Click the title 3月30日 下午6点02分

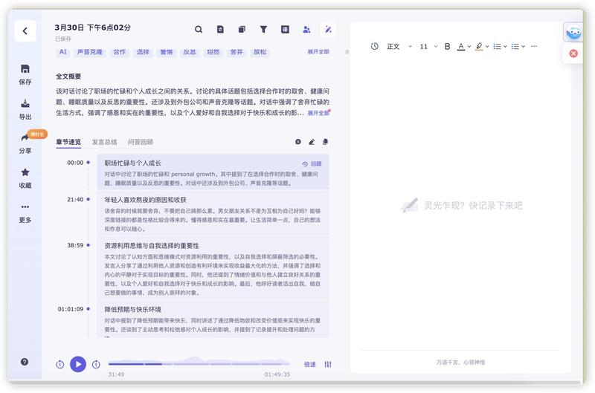(92, 27)
